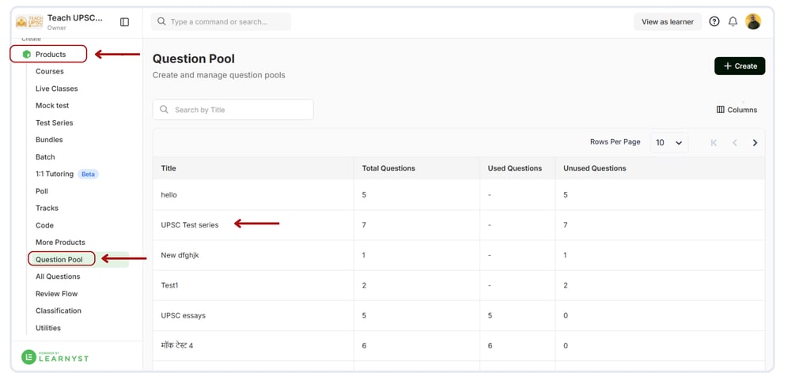
Task: Focus the command or search bar
Action: point(221,22)
